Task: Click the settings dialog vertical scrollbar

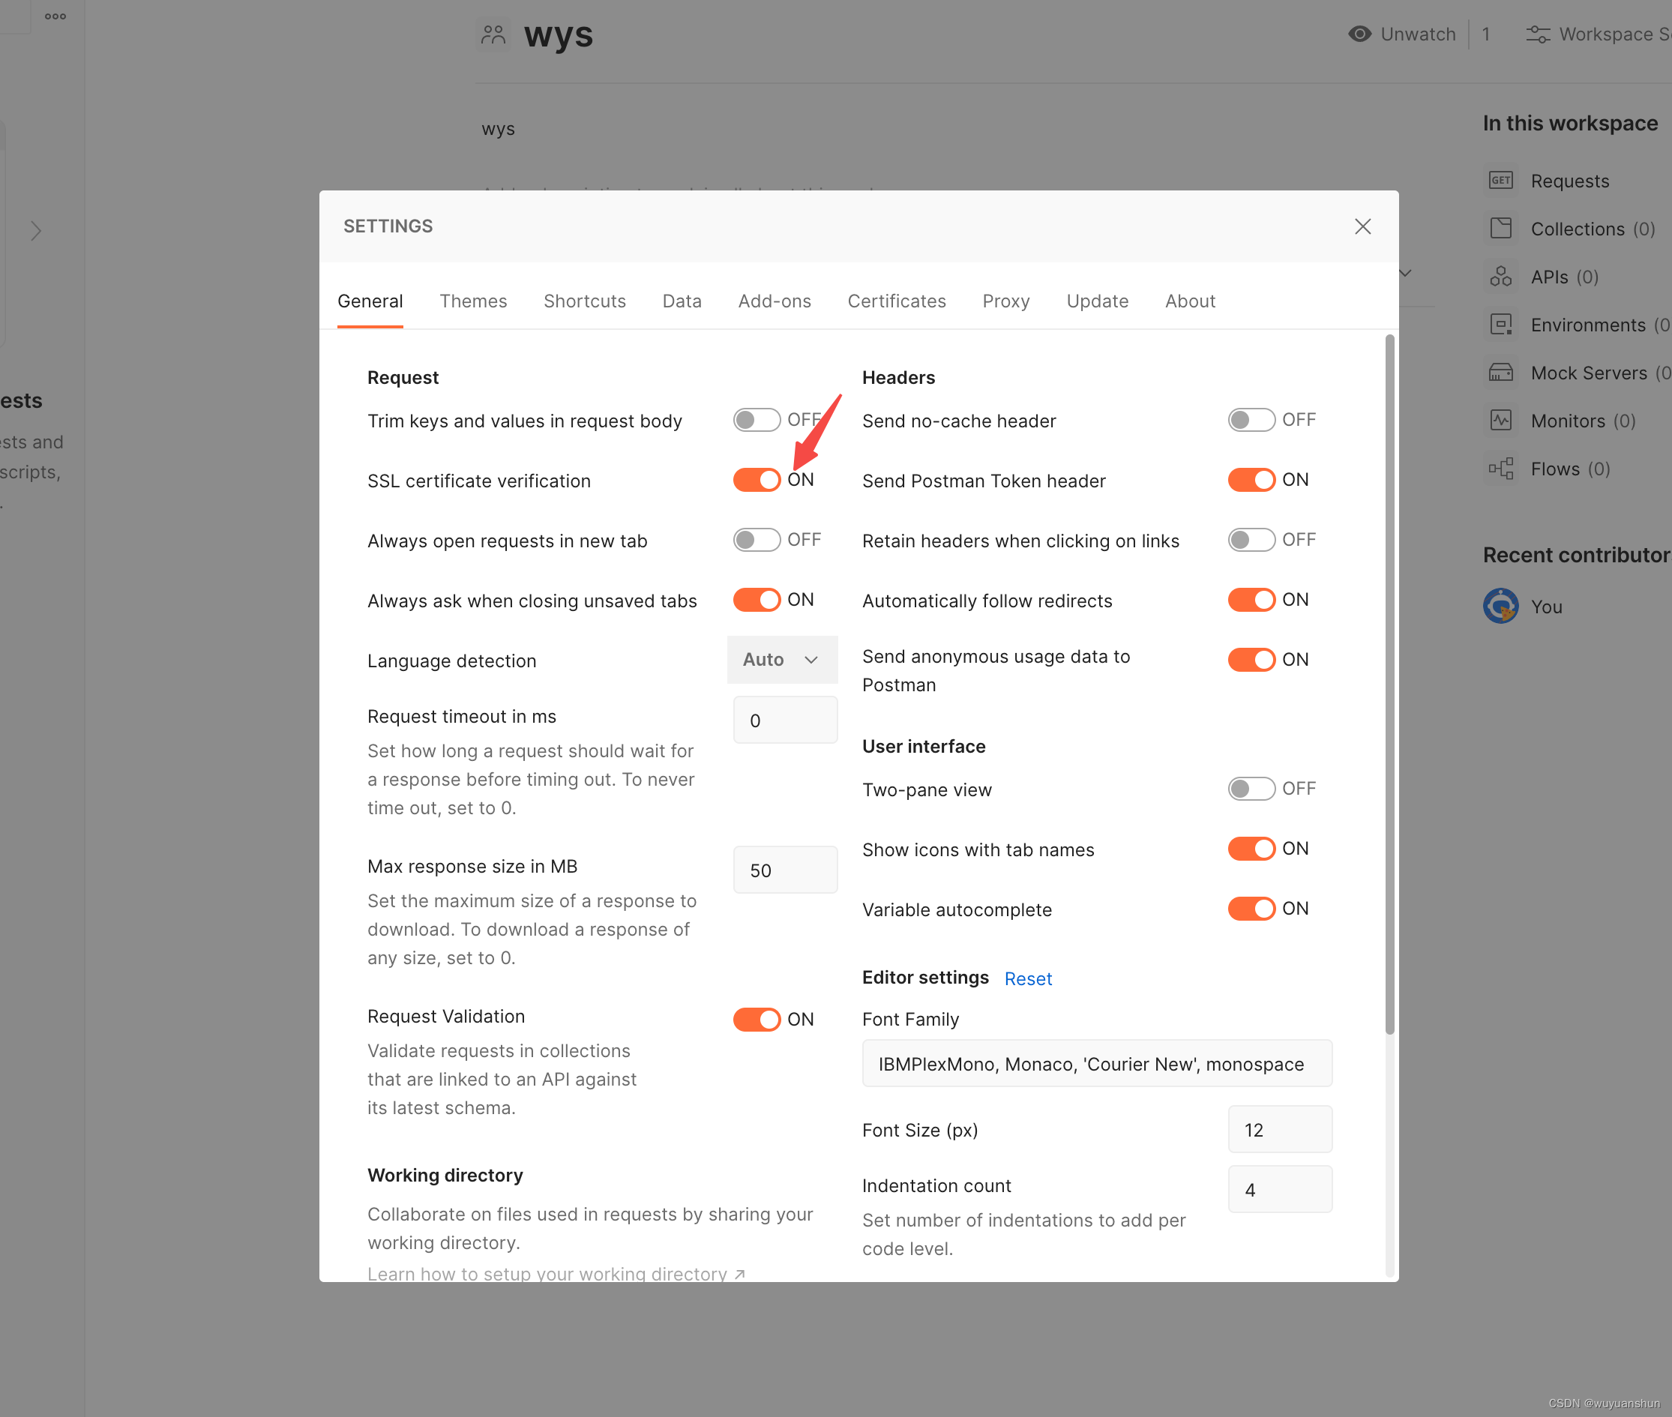Action: pos(1389,683)
